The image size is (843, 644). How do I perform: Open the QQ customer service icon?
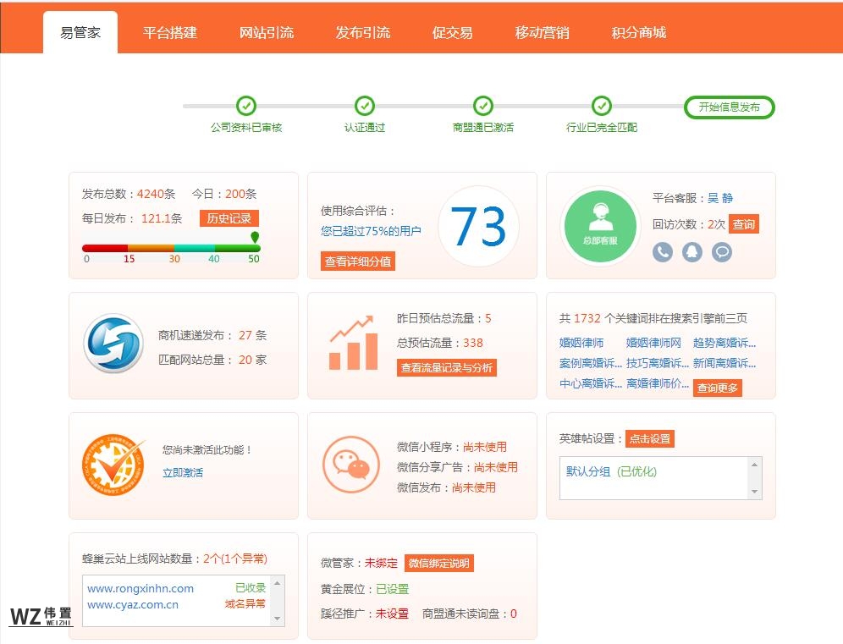tap(691, 251)
